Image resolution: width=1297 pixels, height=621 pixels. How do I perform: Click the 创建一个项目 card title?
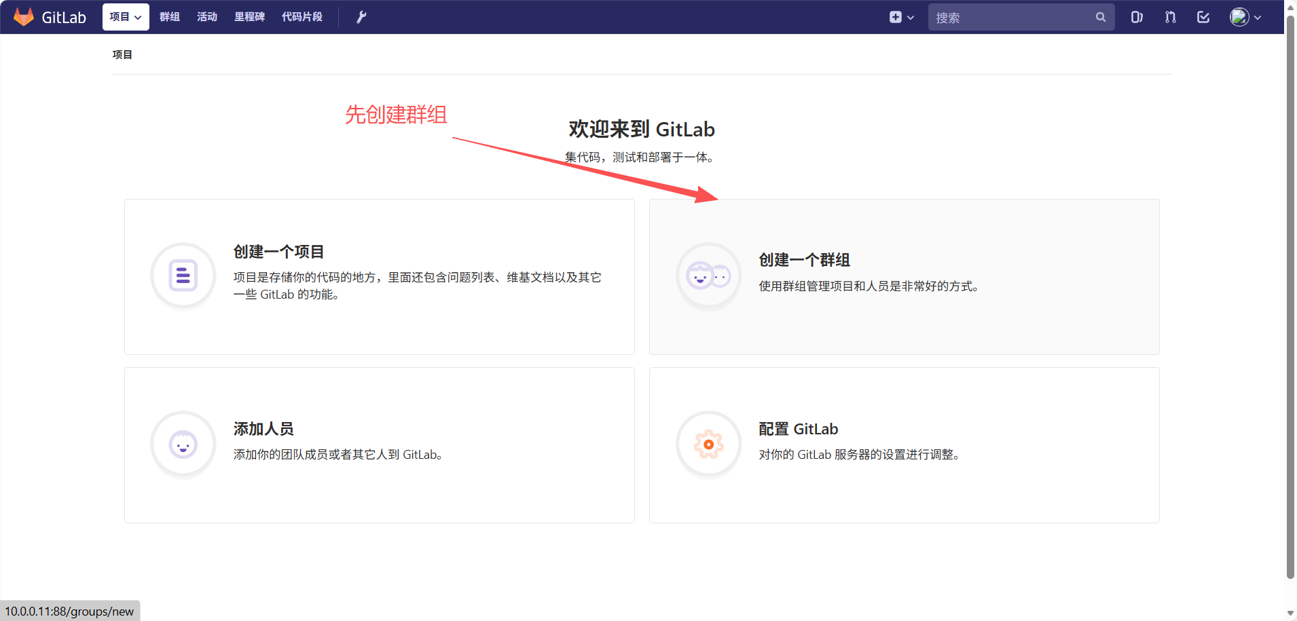pyautogui.click(x=279, y=252)
